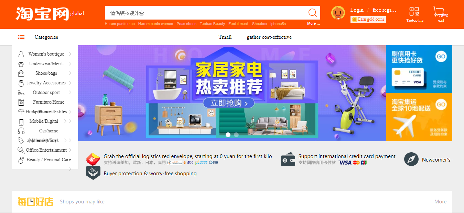
Task: Open the credit card promo tile
Action: (x=419, y=69)
